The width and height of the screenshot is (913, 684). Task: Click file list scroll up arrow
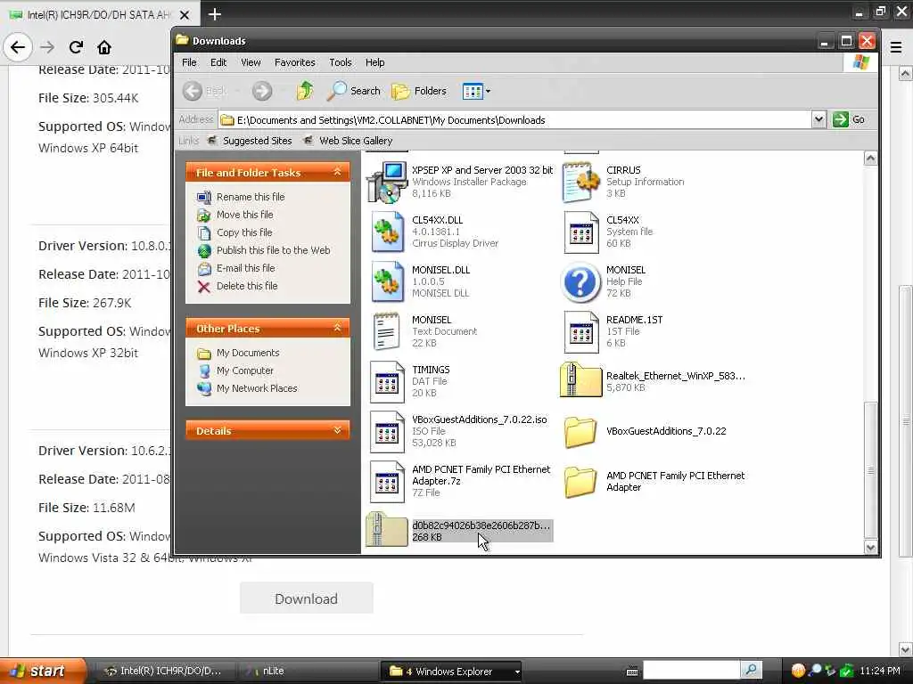point(870,159)
